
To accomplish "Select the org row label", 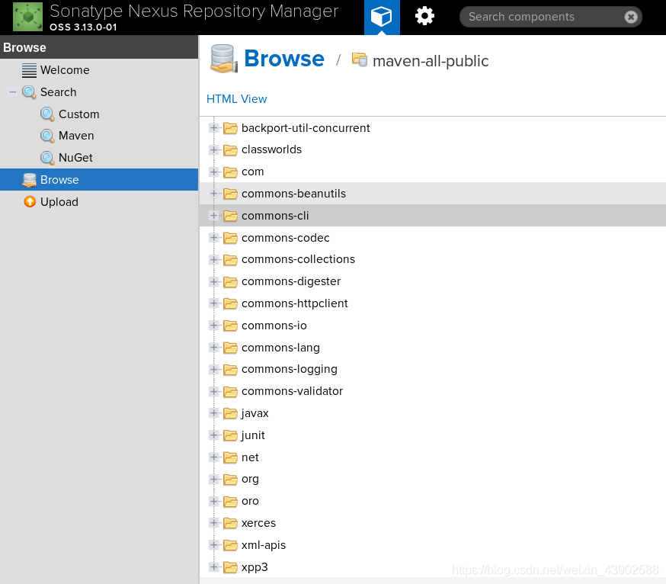I will pos(250,480).
